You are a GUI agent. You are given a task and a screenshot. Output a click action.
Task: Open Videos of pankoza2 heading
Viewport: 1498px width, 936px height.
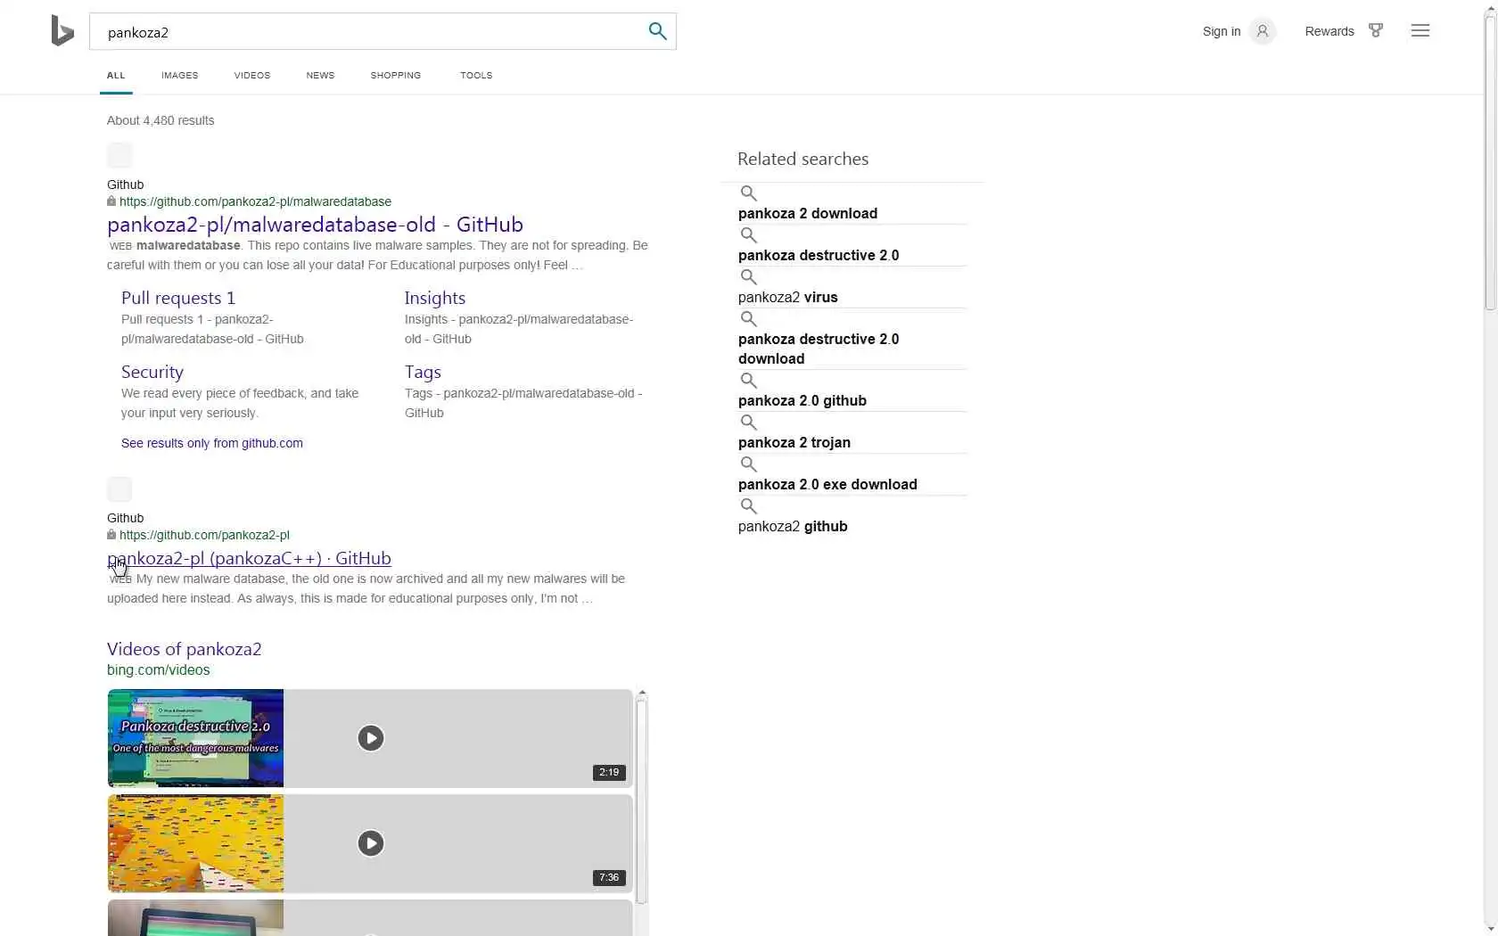(184, 649)
